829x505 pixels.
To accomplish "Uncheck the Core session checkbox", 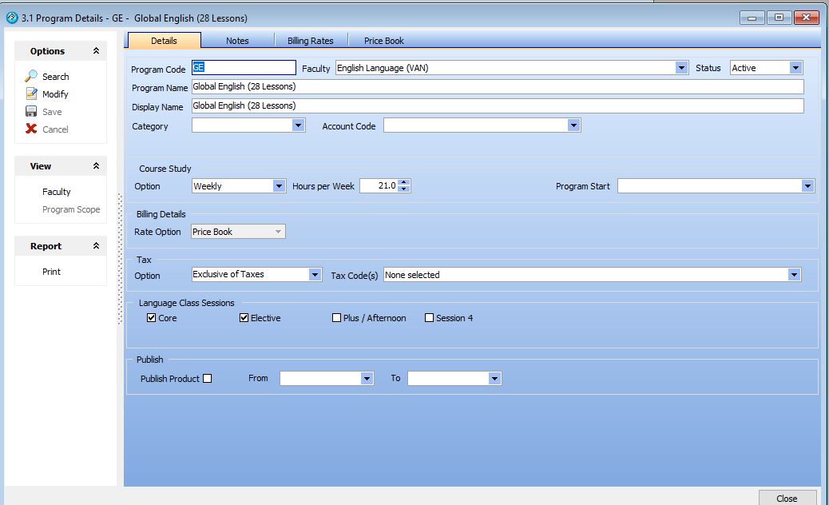I will click(152, 318).
